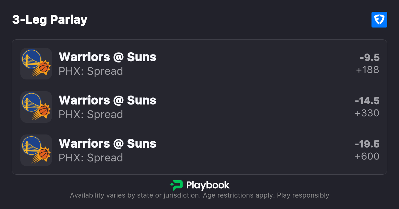
Task: Select the -9.5 spread value
Action: pos(370,58)
